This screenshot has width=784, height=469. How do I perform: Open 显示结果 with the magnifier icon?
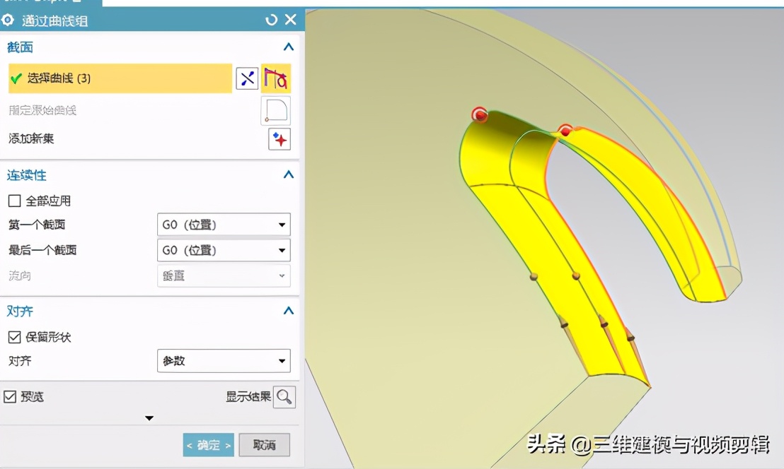click(284, 396)
